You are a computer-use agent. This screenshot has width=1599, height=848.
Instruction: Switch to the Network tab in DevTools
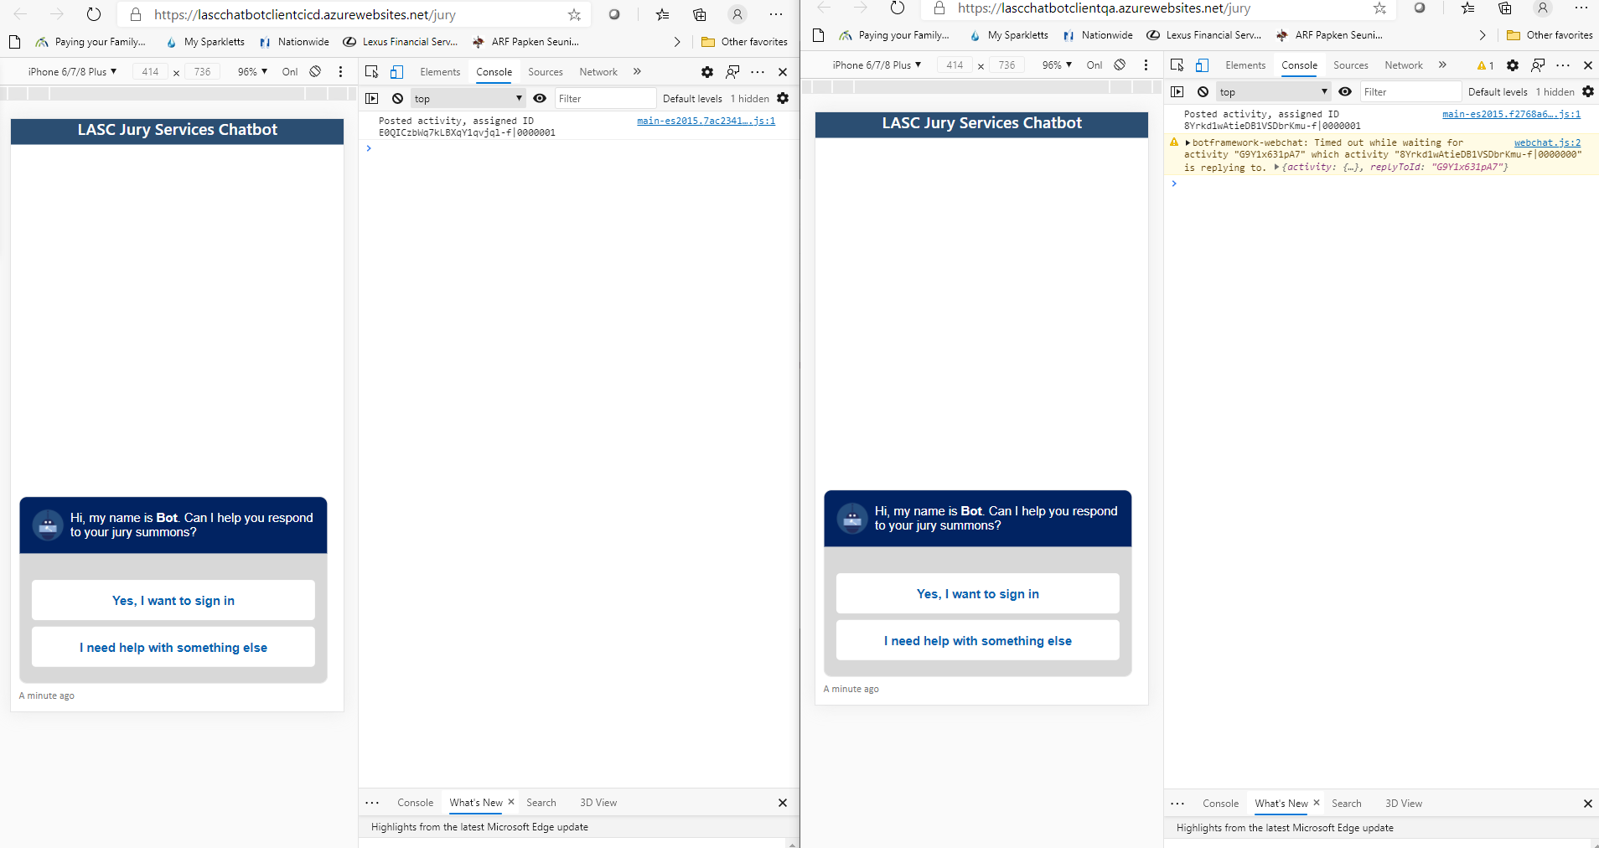(598, 71)
